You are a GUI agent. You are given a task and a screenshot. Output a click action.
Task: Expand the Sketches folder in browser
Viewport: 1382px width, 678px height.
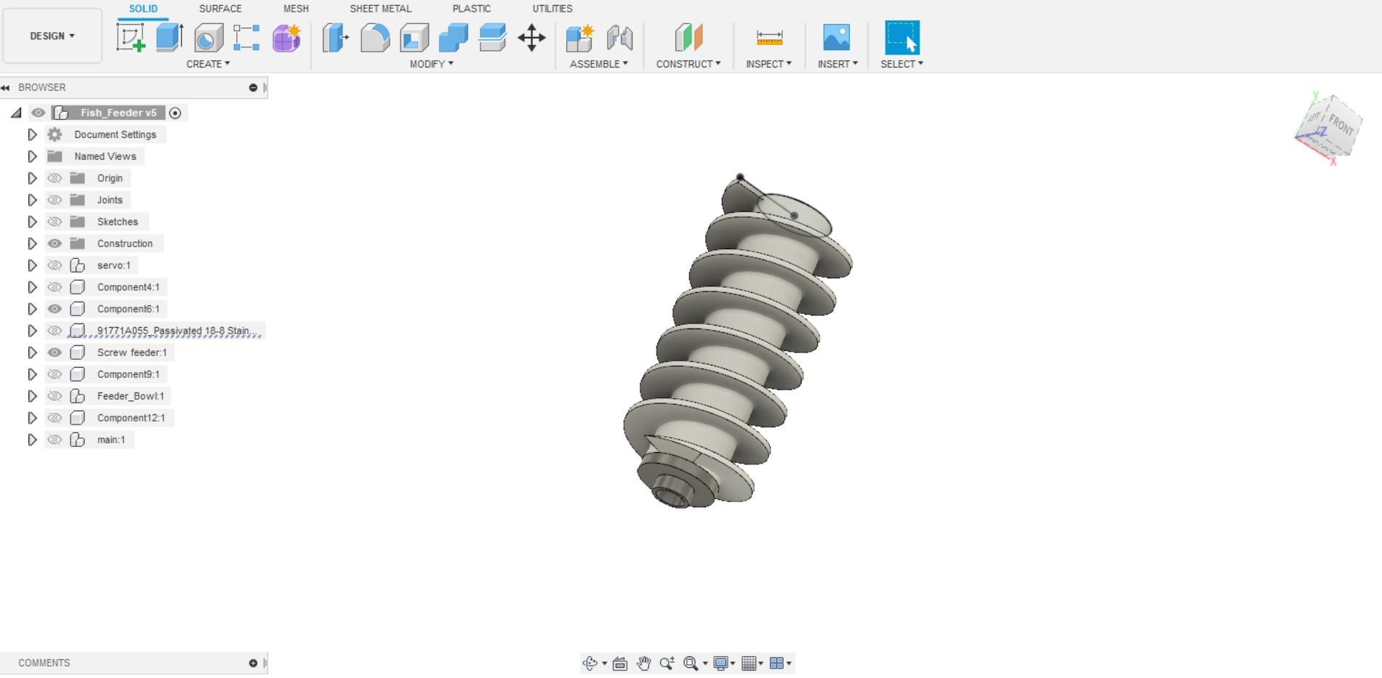click(32, 222)
